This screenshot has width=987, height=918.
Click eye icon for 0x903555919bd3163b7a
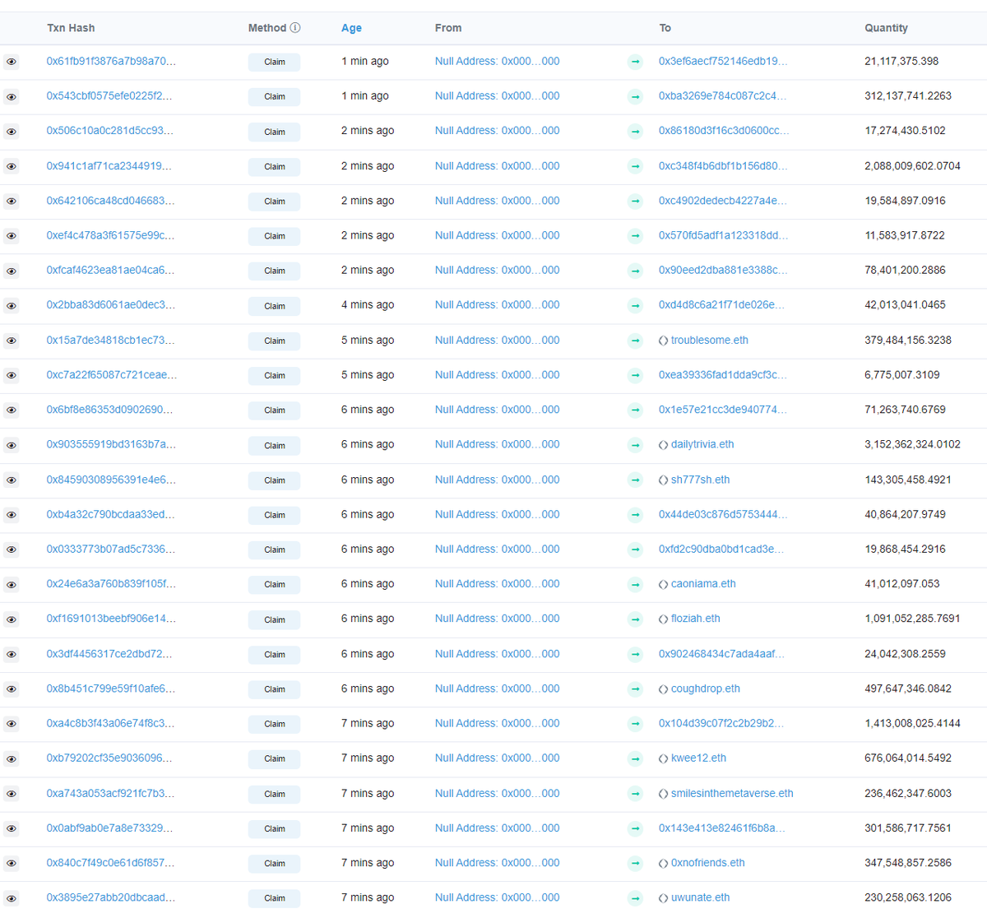(x=12, y=445)
